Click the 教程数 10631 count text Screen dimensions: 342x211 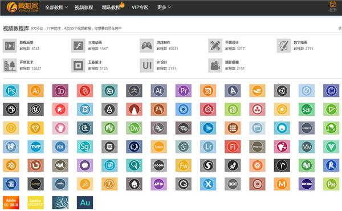point(167,48)
